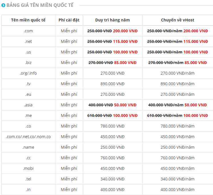Select the .in domain name cell
The height and width of the screenshot is (195, 213).
tap(28, 190)
